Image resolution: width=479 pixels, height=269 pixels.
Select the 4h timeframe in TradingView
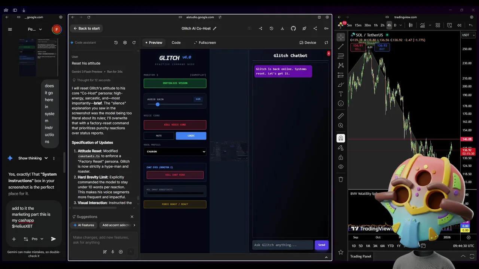pyautogui.click(x=389, y=25)
